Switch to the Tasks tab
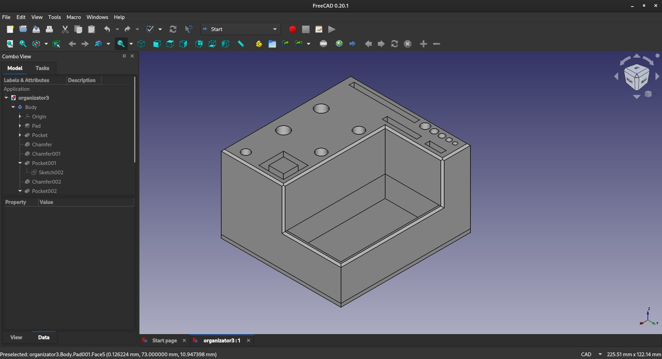 point(42,68)
